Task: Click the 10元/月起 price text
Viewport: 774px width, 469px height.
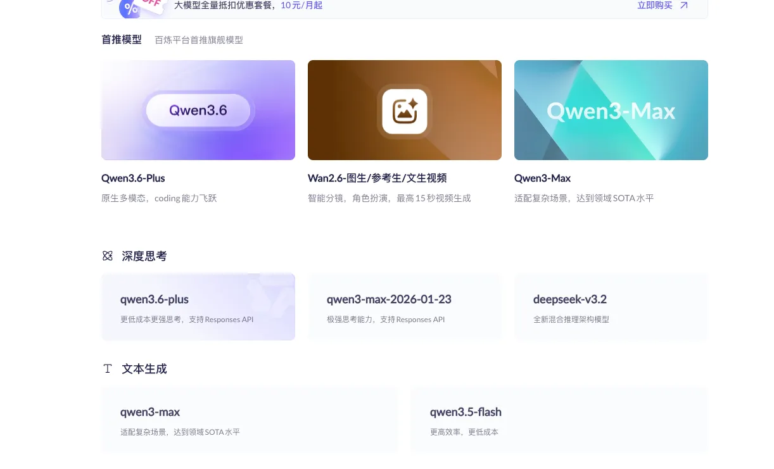Action: [301, 5]
